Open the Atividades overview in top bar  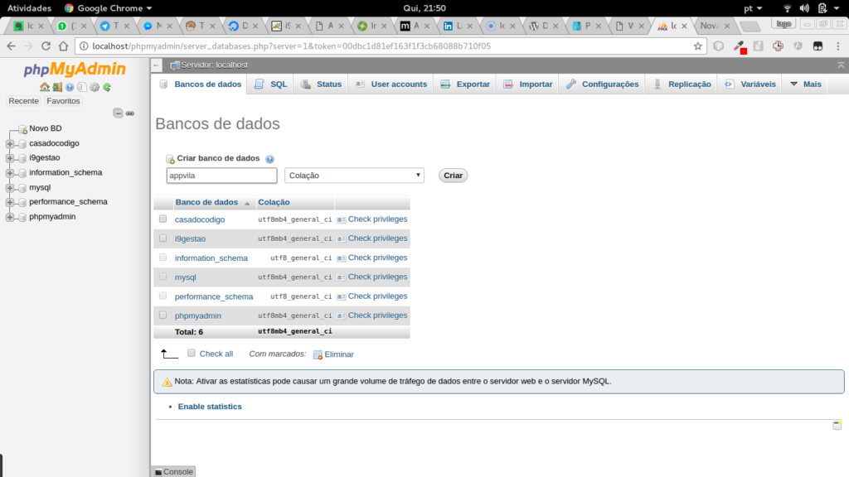(x=29, y=7)
